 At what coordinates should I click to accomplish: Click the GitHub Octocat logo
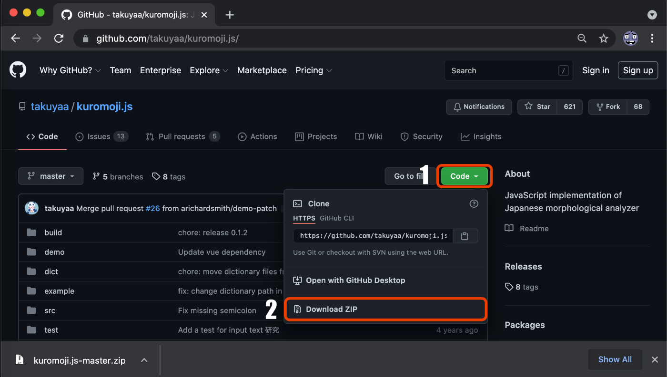(18, 70)
